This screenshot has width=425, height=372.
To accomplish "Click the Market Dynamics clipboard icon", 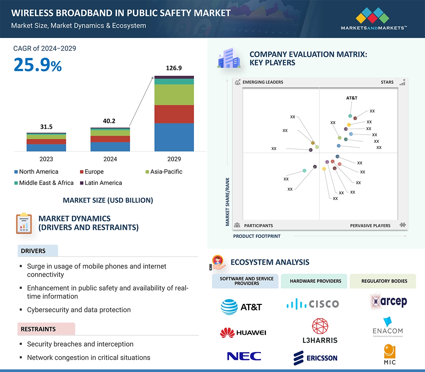I will tap(24, 223).
